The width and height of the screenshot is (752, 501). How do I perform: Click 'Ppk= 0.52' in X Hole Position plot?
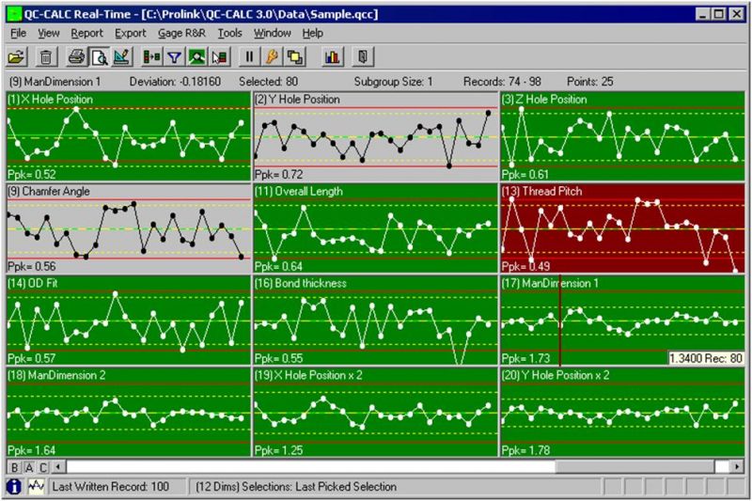click(x=32, y=175)
